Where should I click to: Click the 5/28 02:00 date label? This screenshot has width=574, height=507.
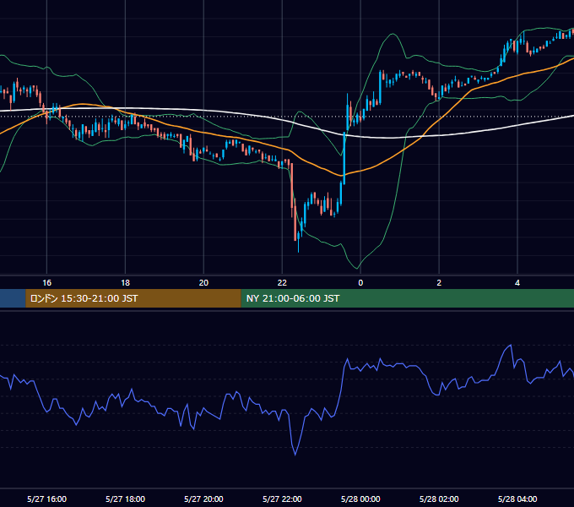click(439, 499)
